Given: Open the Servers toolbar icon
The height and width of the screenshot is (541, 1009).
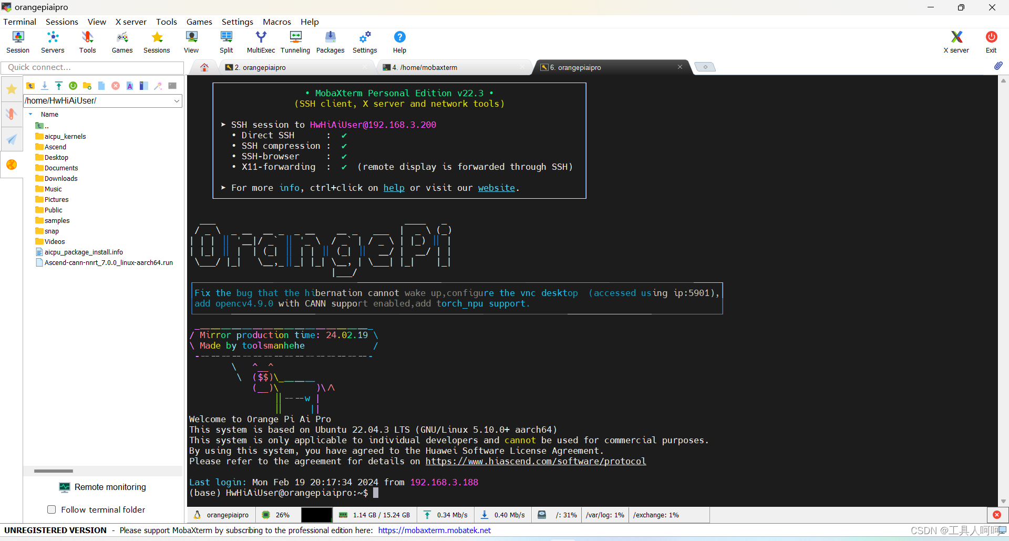Looking at the screenshot, I should (53, 42).
